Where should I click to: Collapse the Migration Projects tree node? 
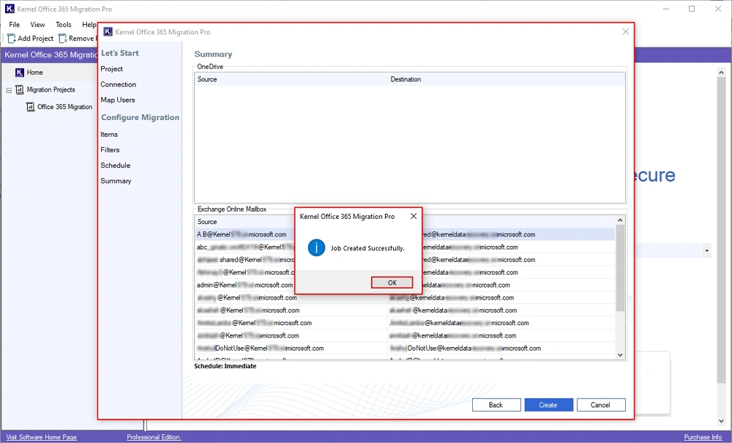coord(9,90)
